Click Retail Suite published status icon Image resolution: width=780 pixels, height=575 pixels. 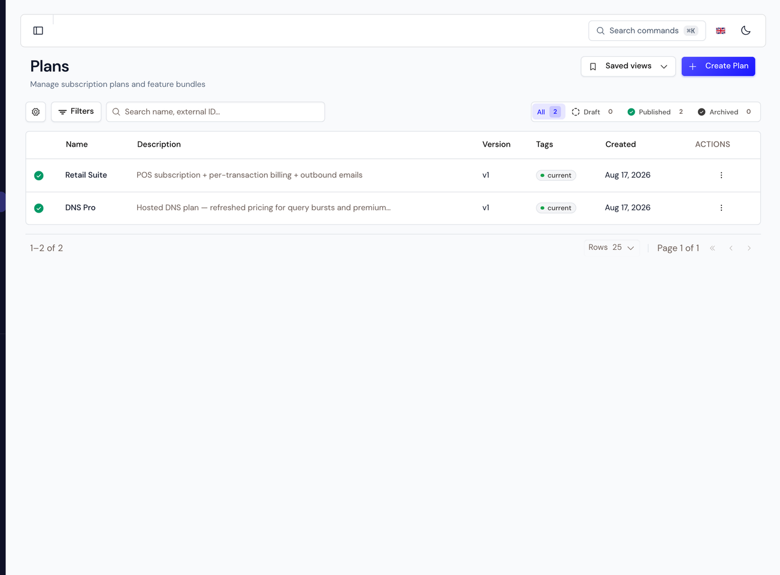click(39, 175)
